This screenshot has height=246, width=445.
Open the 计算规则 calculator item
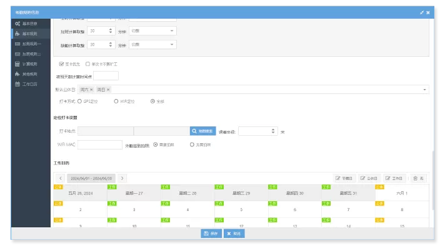pyautogui.click(x=31, y=64)
